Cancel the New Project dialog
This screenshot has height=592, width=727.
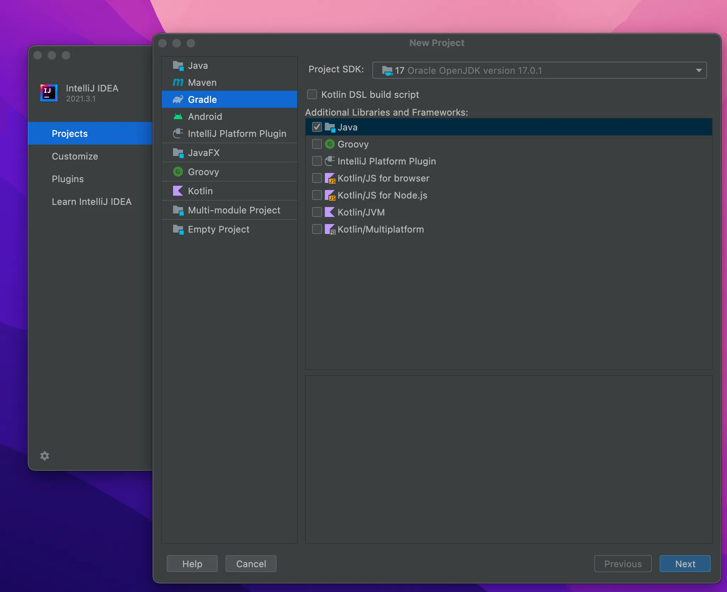(250, 564)
